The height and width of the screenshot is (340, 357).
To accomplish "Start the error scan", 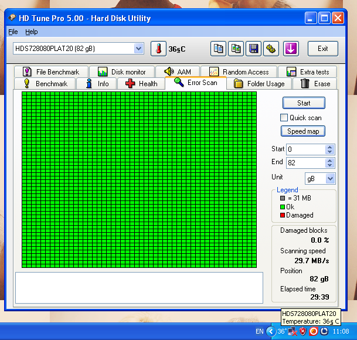I will pos(304,103).
